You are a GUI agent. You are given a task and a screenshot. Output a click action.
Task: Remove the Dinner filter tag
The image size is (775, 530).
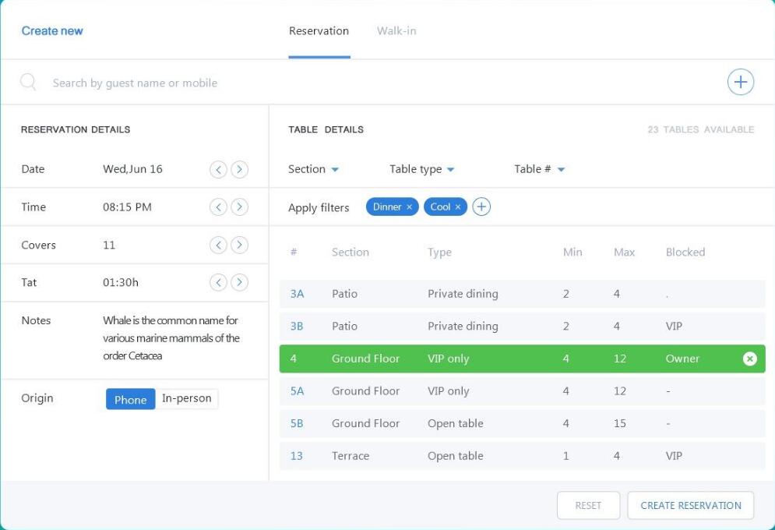click(x=409, y=207)
